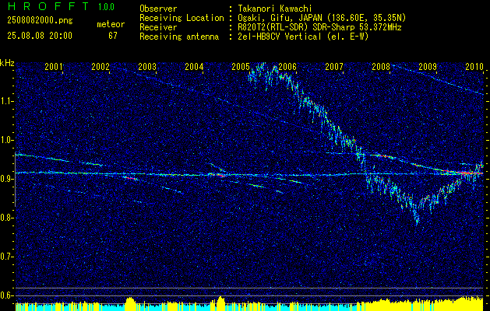This screenshot has width=490, height=311.
Task: Select the meteor count value 67
Action: tap(113, 36)
